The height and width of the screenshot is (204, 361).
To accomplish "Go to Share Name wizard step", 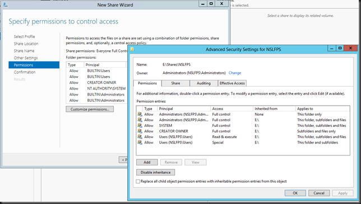I will 24,51.
